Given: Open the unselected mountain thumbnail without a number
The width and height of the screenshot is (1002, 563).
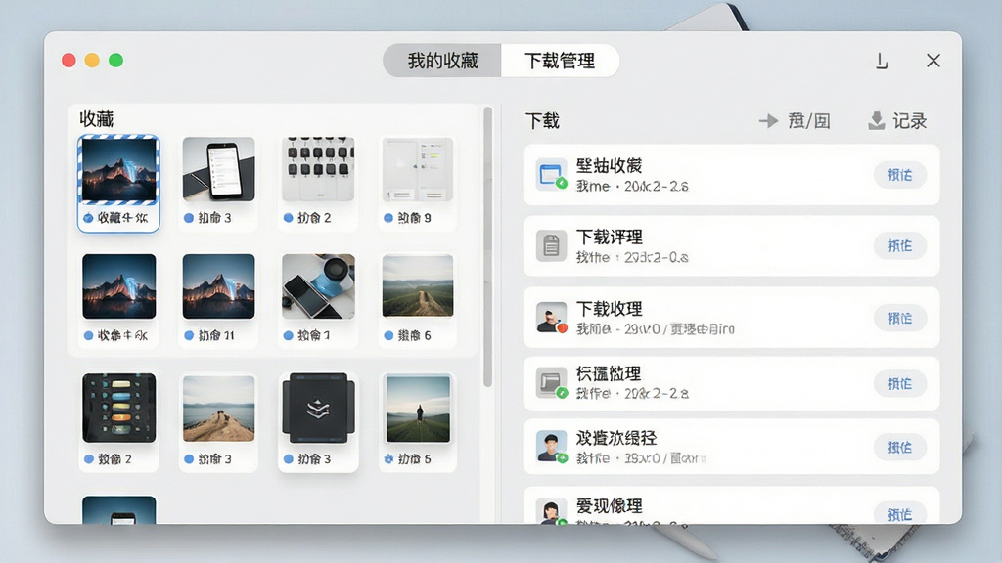Looking at the screenshot, I should [x=118, y=286].
